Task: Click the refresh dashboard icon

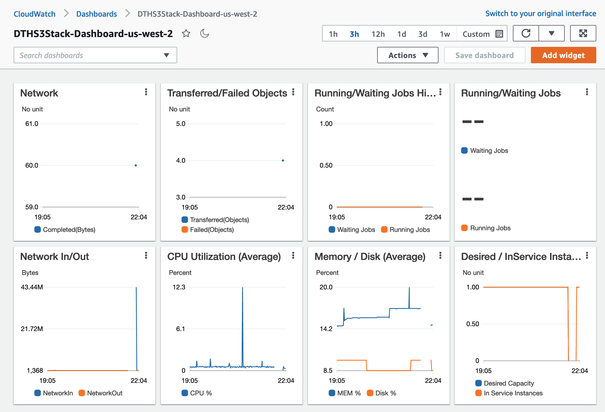Action: [526, 34]
